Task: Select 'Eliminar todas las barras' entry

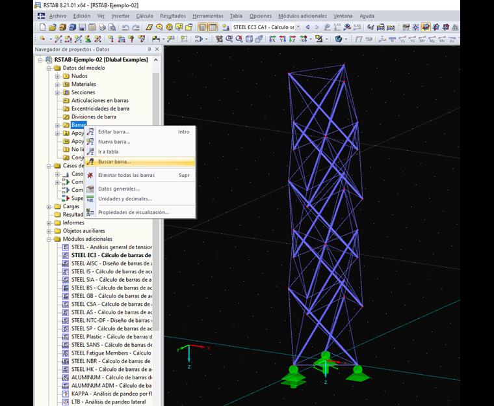Action: (140, 175)
